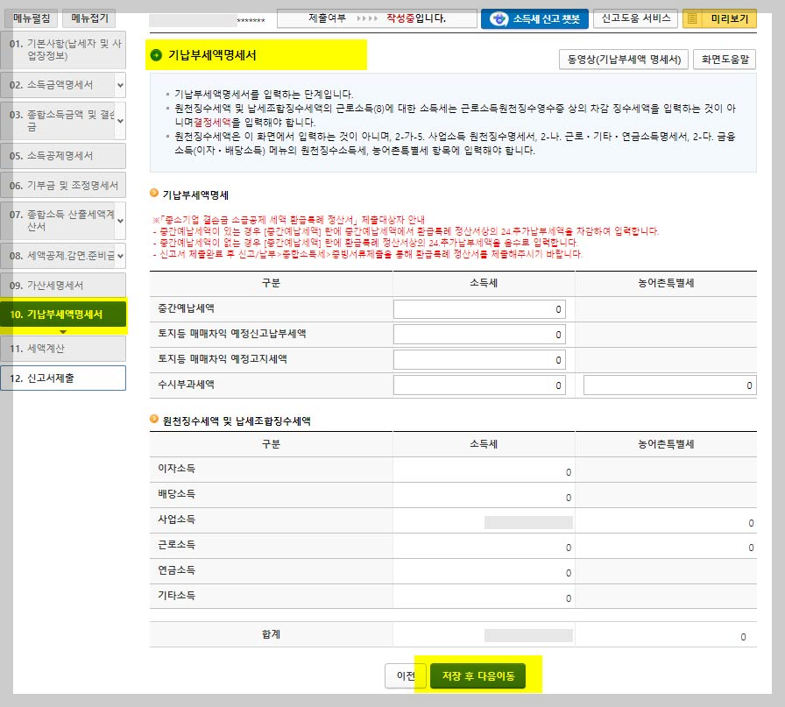Click 메뉴접기 to collapse menus
The width and height of the screenshot is (785, 707).
point(89,18)
